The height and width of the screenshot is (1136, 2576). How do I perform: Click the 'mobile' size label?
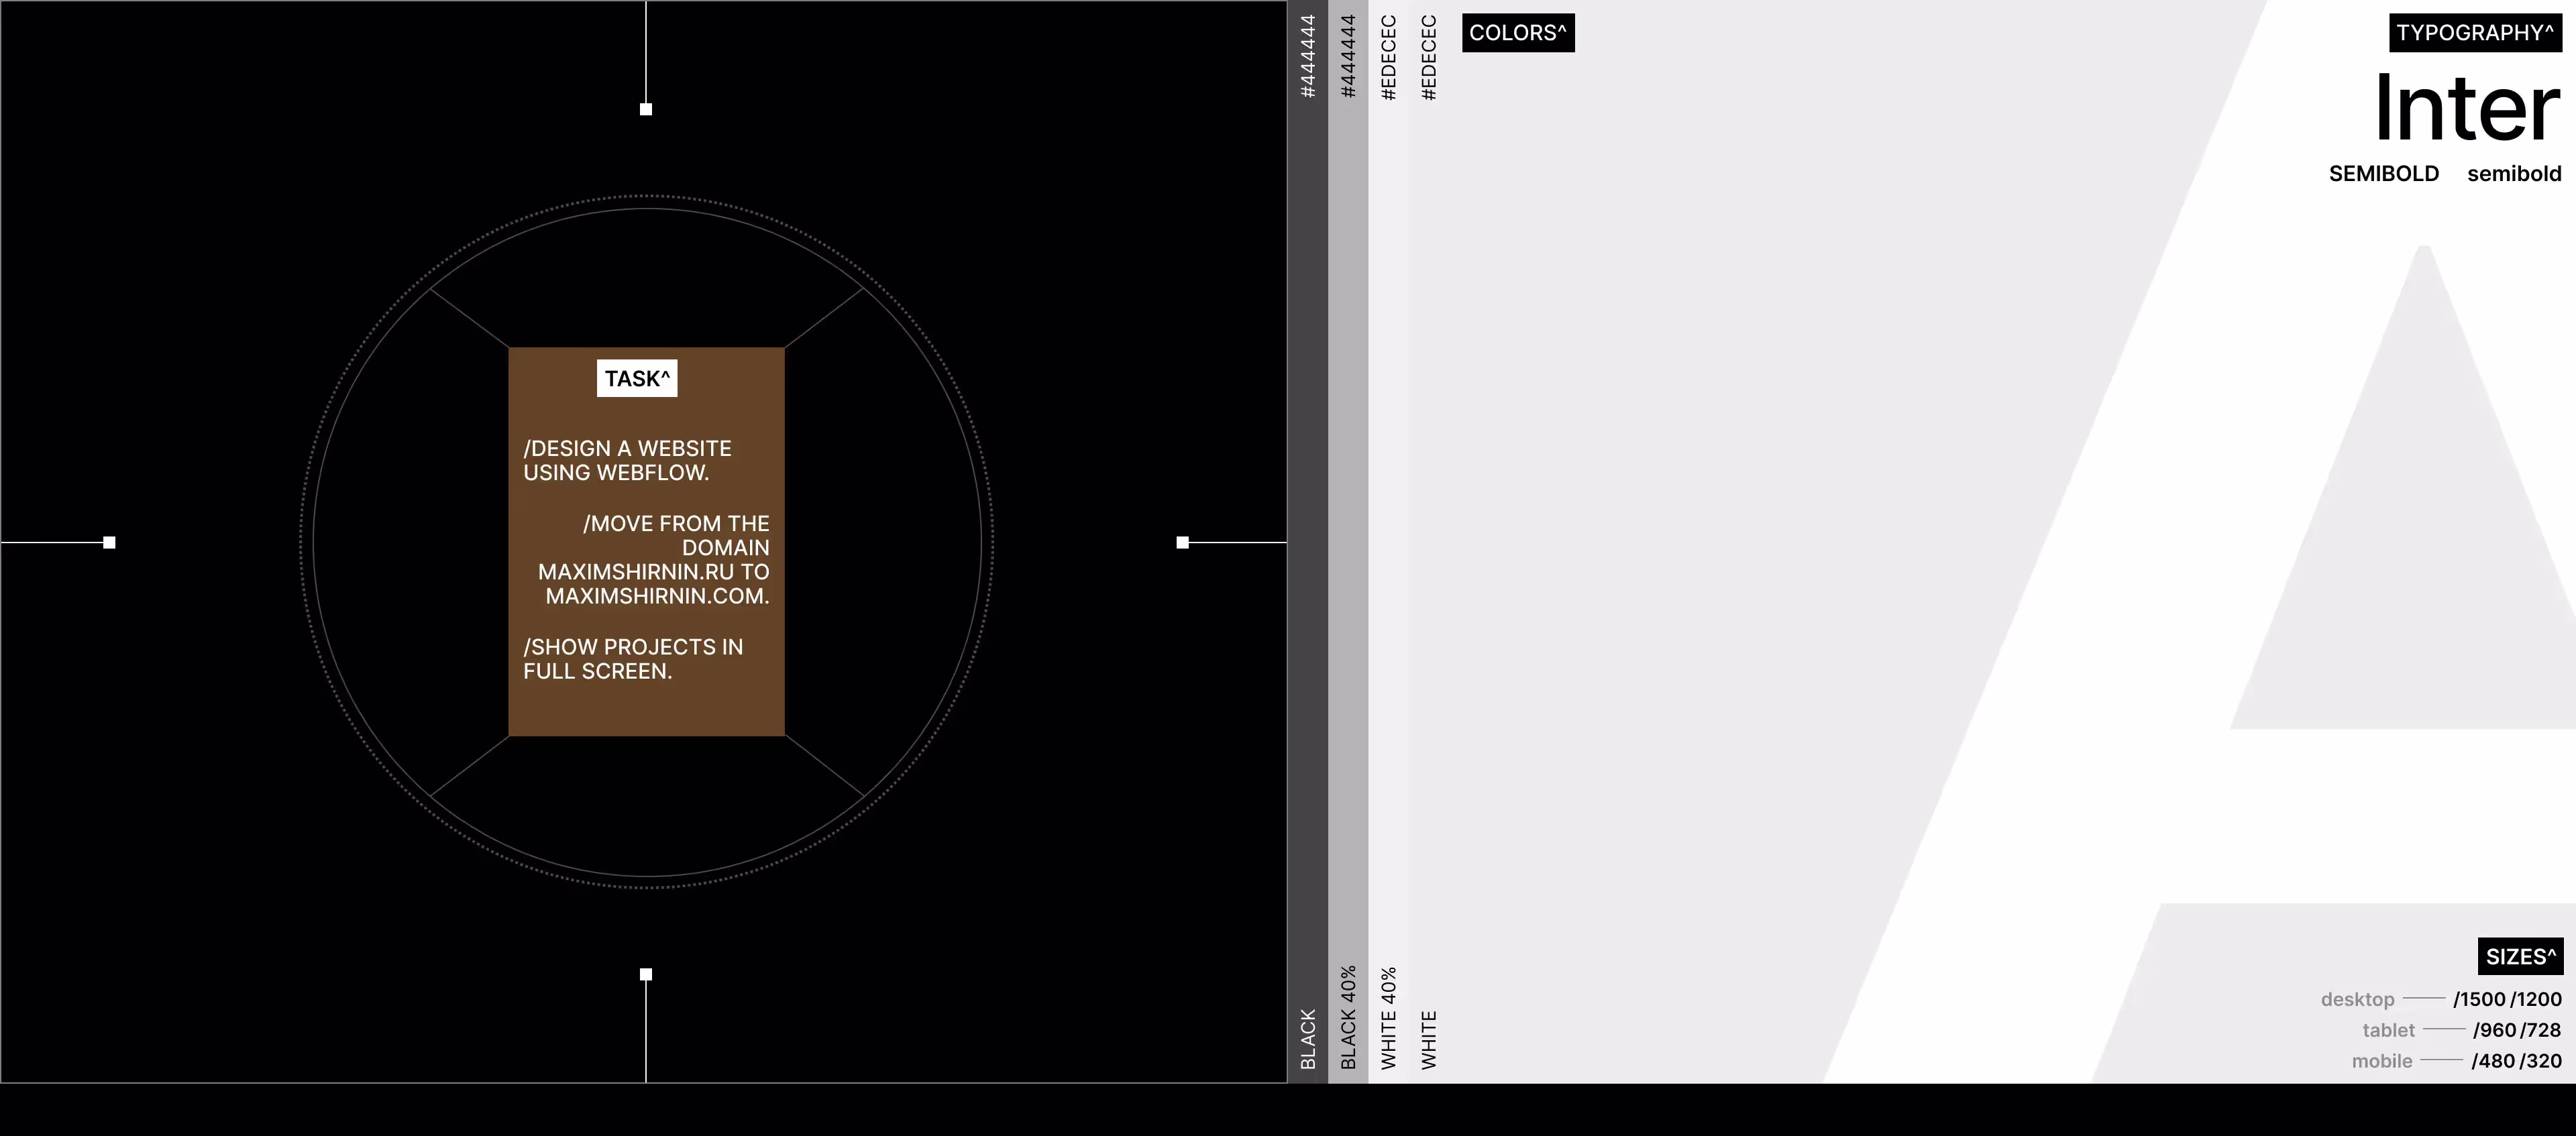[x=2382, y=1061]
